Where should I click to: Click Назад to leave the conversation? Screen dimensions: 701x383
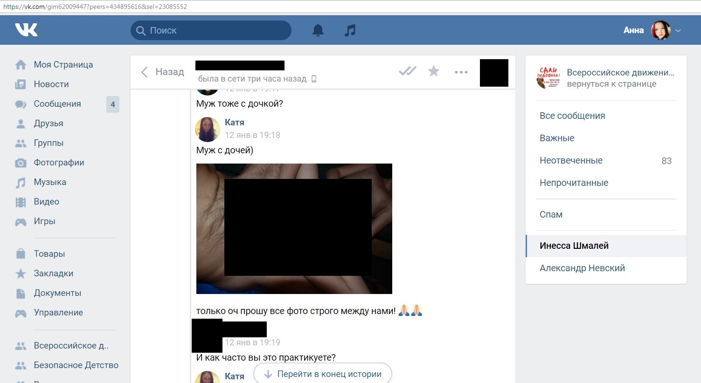pyautogui.click(x=163, y=72)
